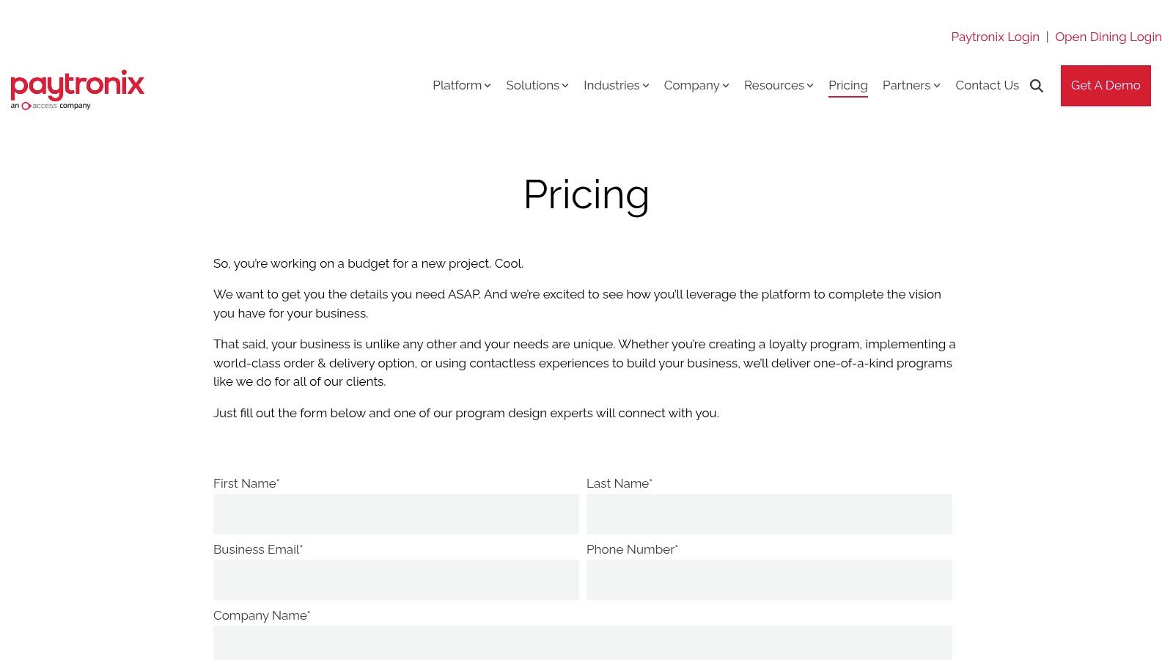Open the Contact Us page
The height and width of the screenshot is (660, 1173).
click(987, 85)
